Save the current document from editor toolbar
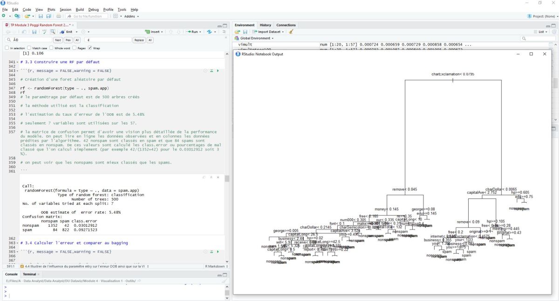Screen dimensions: 559x301 pyautogui.click(x=34, y=32)
